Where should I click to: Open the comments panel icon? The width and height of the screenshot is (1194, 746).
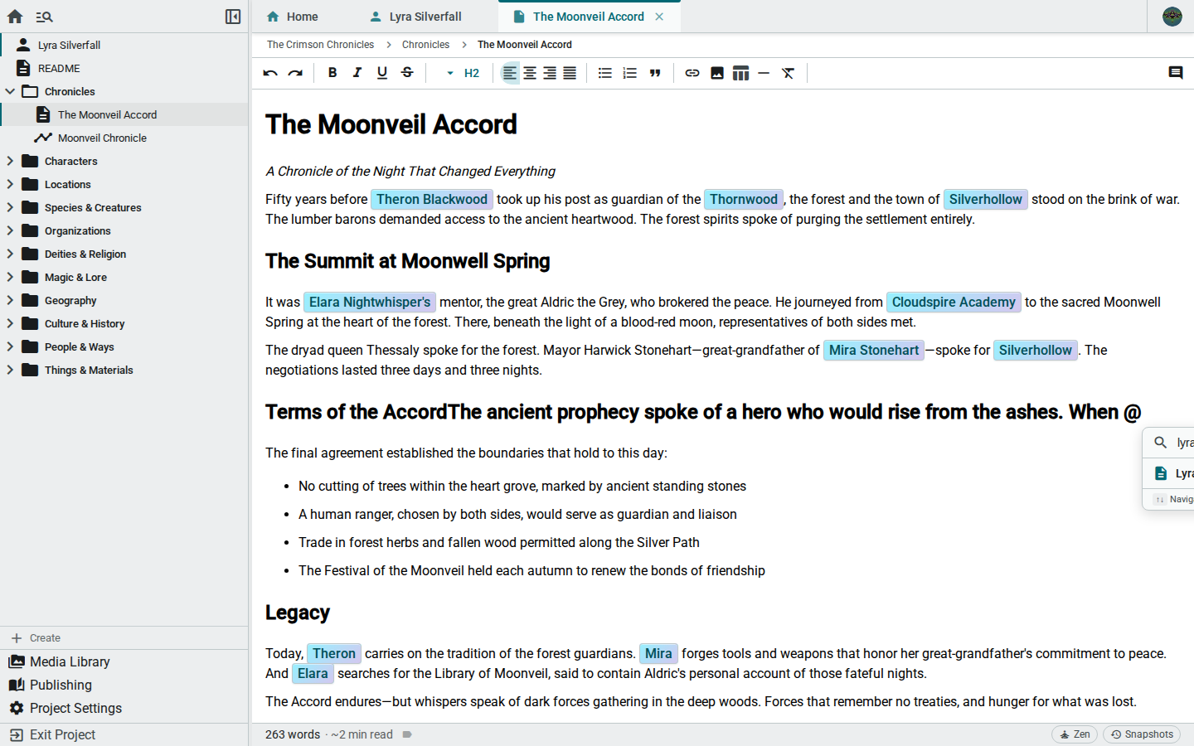[1176, 73]
